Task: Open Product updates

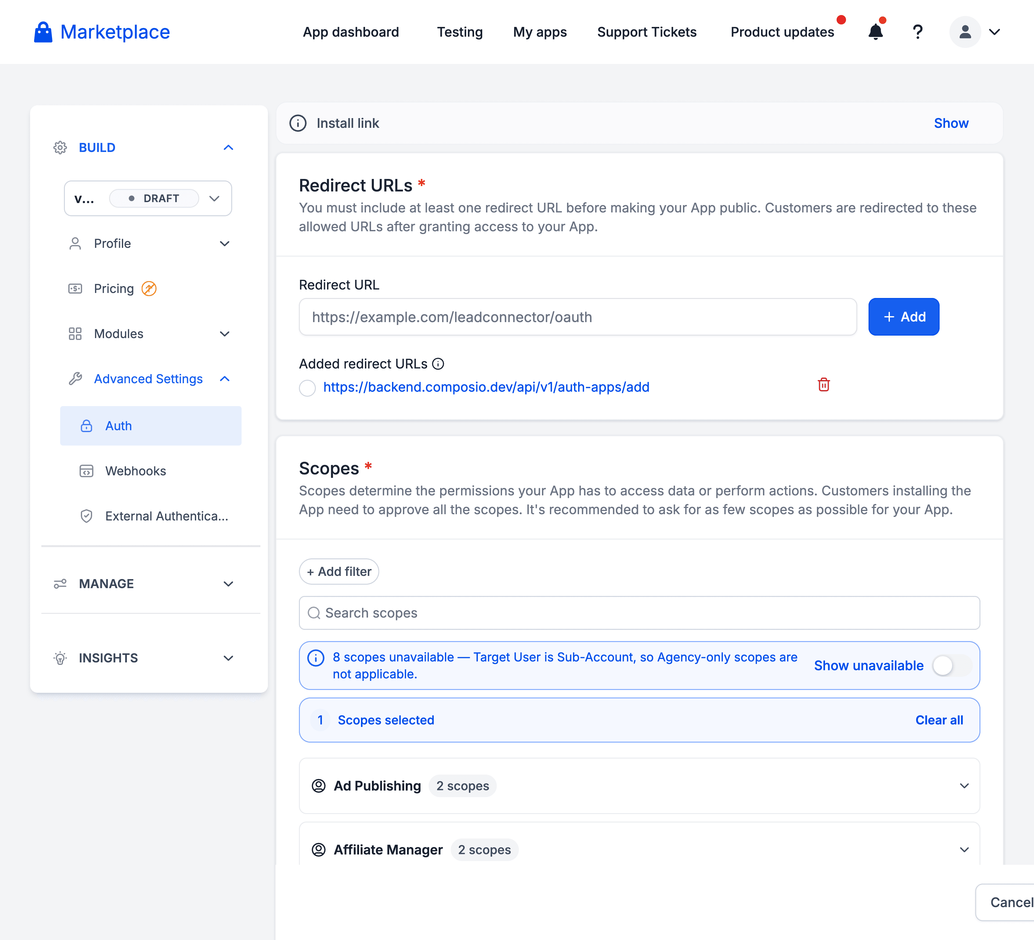Action: click(782, 32)
